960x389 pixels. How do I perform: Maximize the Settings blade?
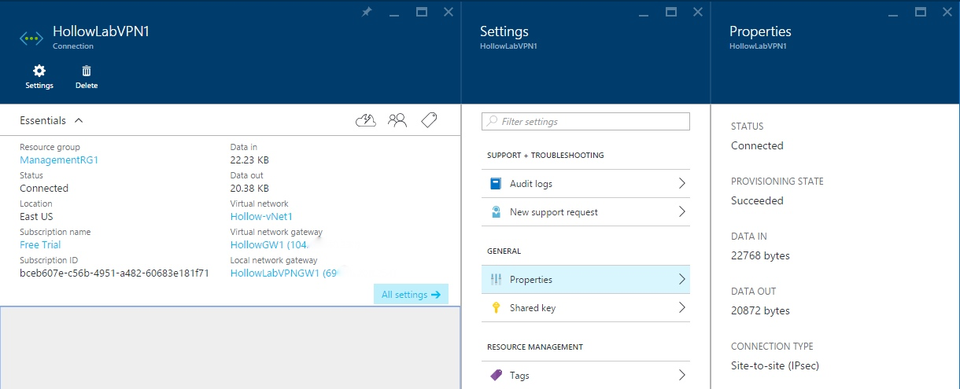[x=671, y=12]
